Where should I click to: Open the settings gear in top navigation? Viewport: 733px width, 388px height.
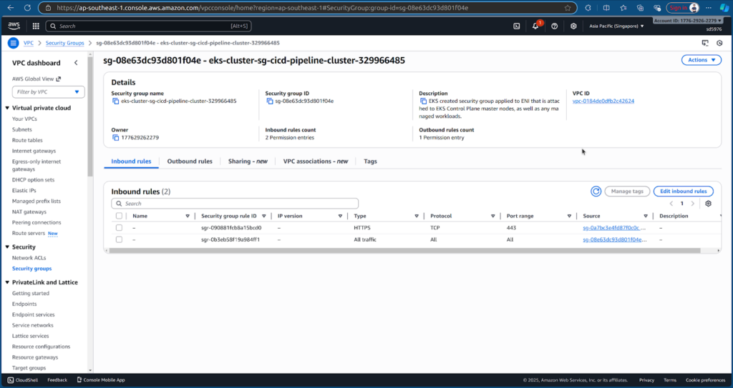pyautogui.click(x=573, y=26)
